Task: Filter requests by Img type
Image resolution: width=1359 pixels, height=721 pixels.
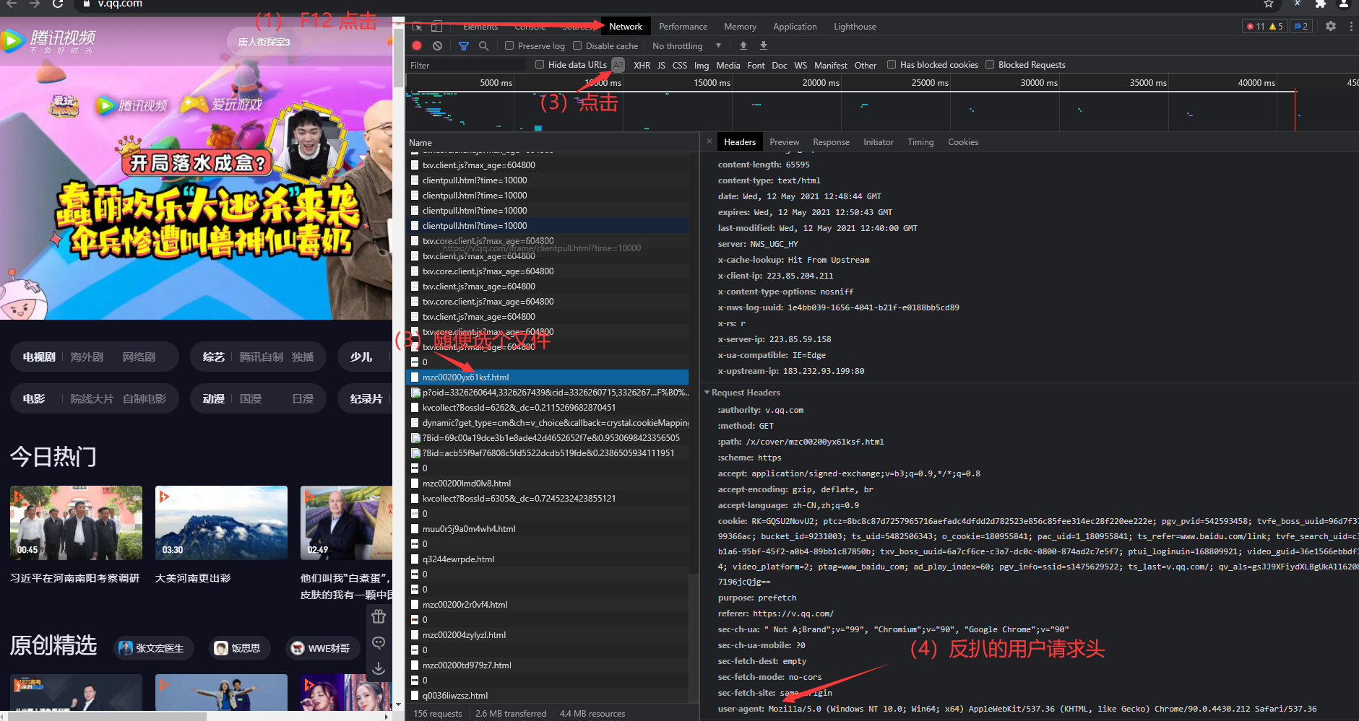Action: tap(702, 65)
